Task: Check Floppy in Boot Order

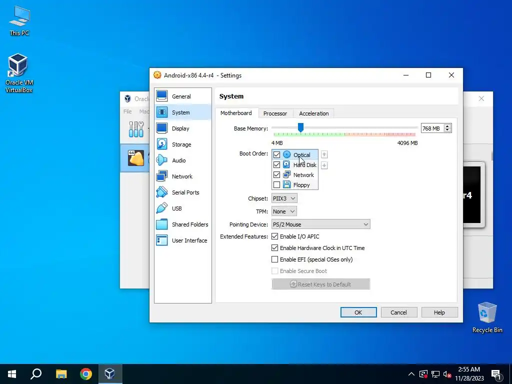Action: [276, 185]
